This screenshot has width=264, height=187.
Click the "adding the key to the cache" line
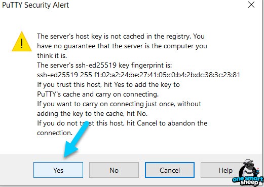point(92,113)
